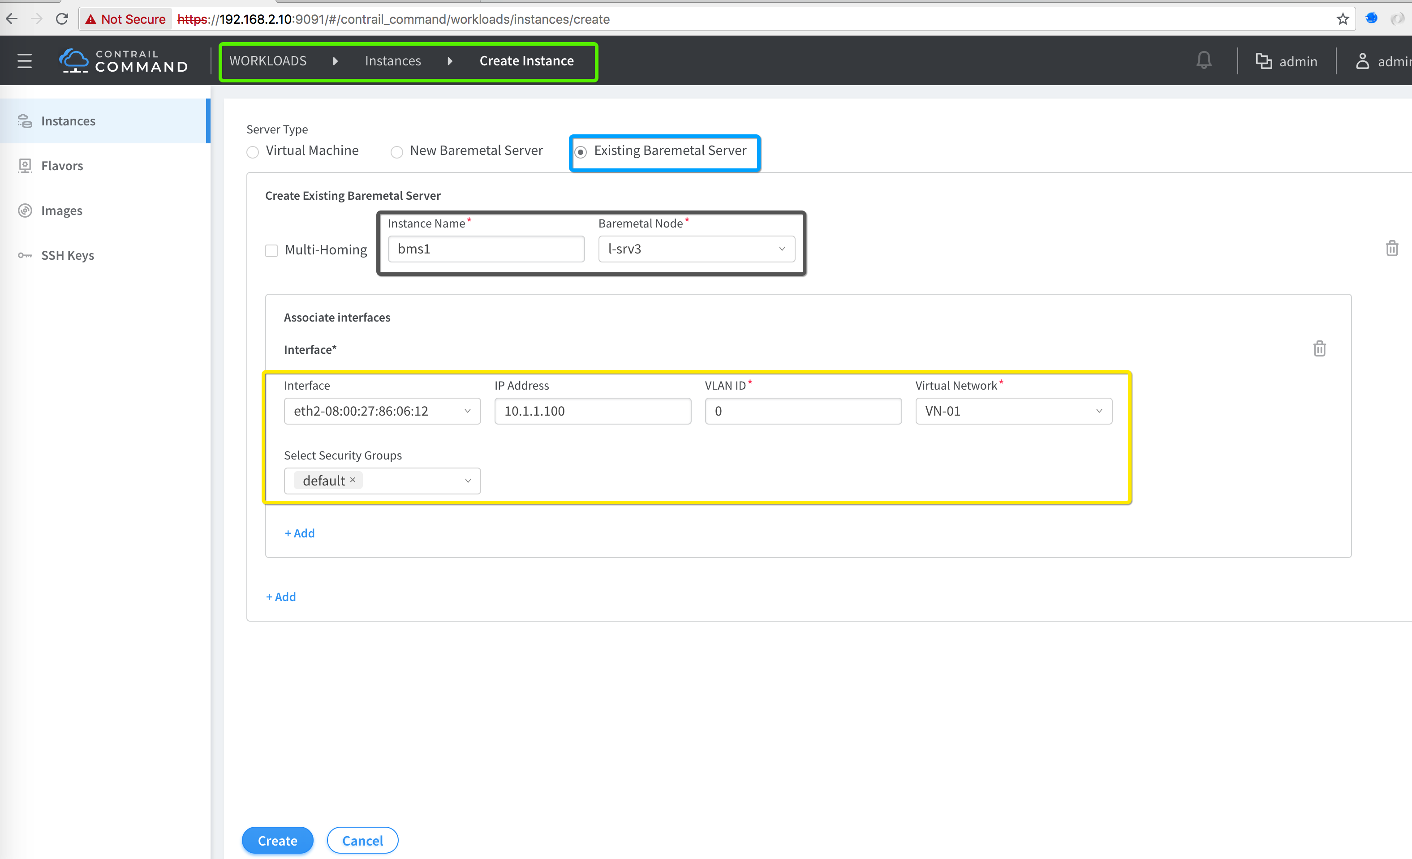This screenshot has width=1412, height=859.
Task: Open the notifications bell
Action: pyautogui.click(x=1204, y=61)
